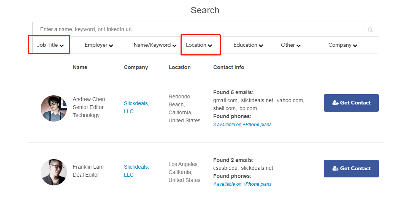This screenshot has height=204, width=393.
Task: Expand the Company filter dropdown
Action: 343,45
